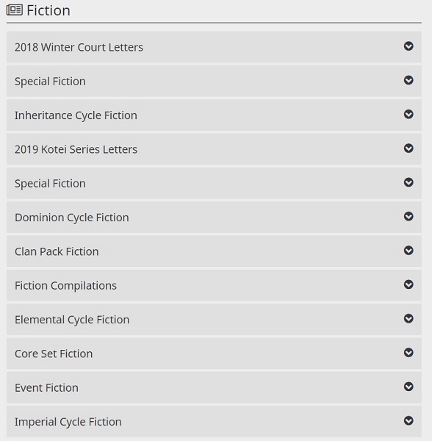Expand the 2018 Winter Court Letters section
The height and width of the screenshot is (441, 432).
pyautogui.click(x=214, y=47)
